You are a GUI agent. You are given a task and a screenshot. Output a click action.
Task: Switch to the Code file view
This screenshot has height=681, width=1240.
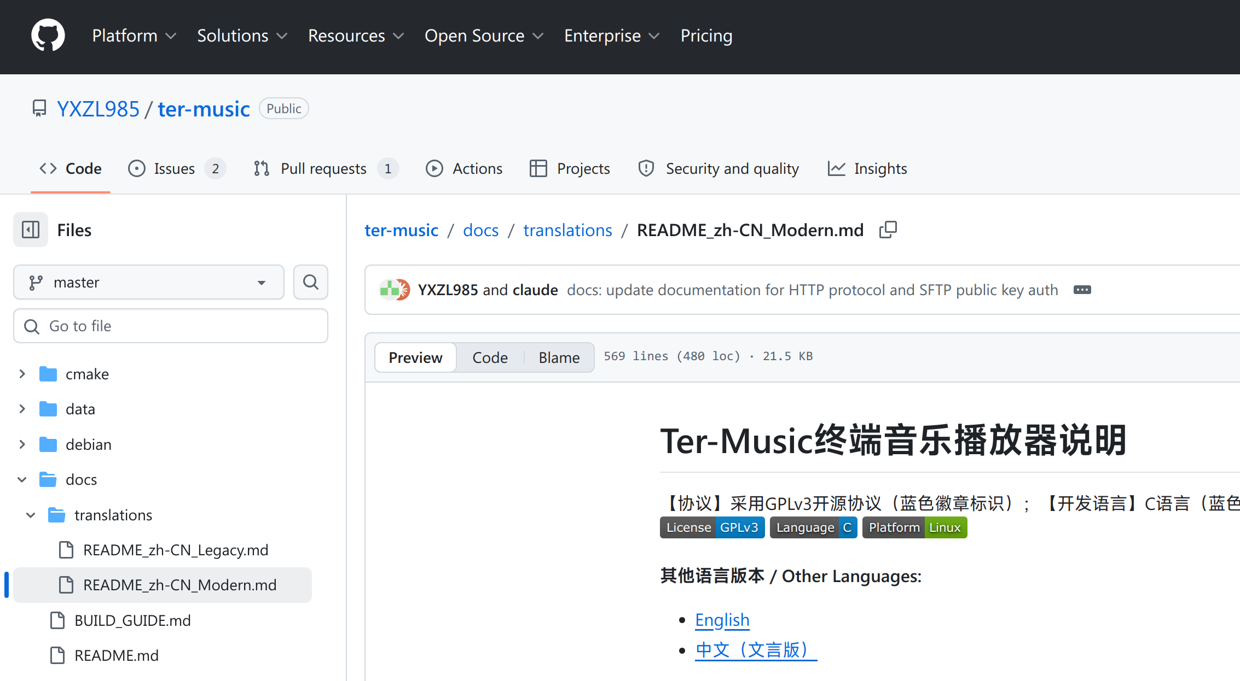click(x=490, y=357)
